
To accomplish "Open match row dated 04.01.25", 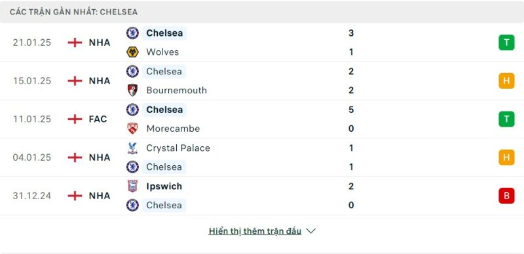I will coord(262,157).
